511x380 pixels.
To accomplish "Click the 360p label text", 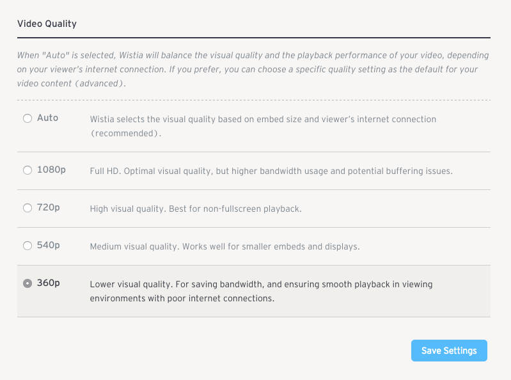I will 48,283.
